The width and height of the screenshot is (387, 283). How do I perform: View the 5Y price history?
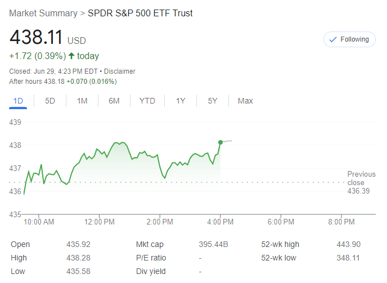click(213, 101)
